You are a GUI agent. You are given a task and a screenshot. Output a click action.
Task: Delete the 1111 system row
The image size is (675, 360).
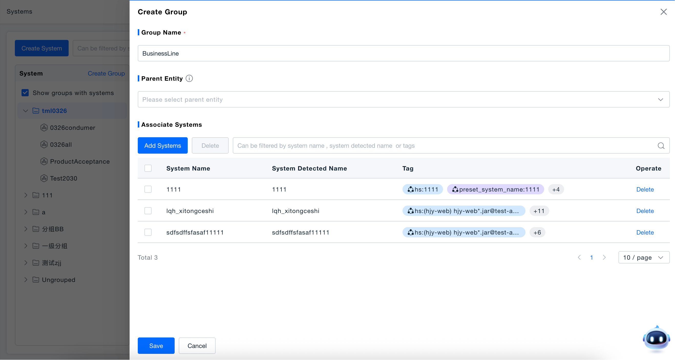click(x=645, y=189)
